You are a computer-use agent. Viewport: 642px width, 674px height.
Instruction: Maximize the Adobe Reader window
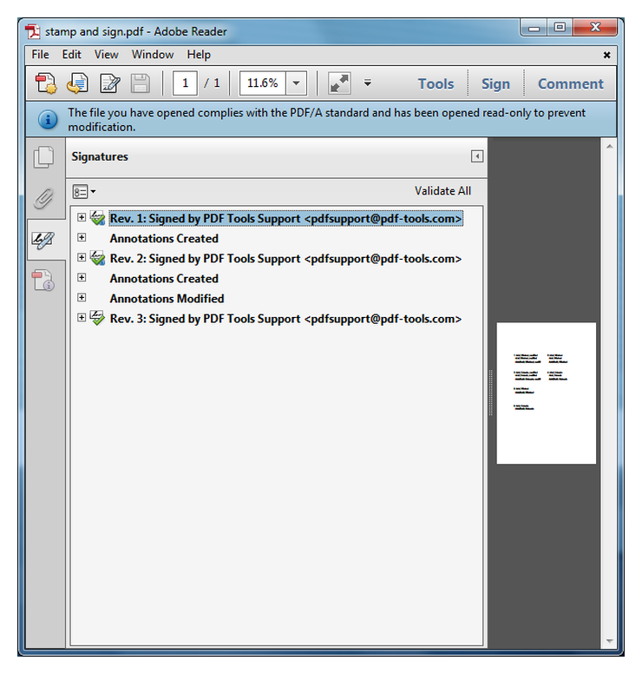click(560, 28)
